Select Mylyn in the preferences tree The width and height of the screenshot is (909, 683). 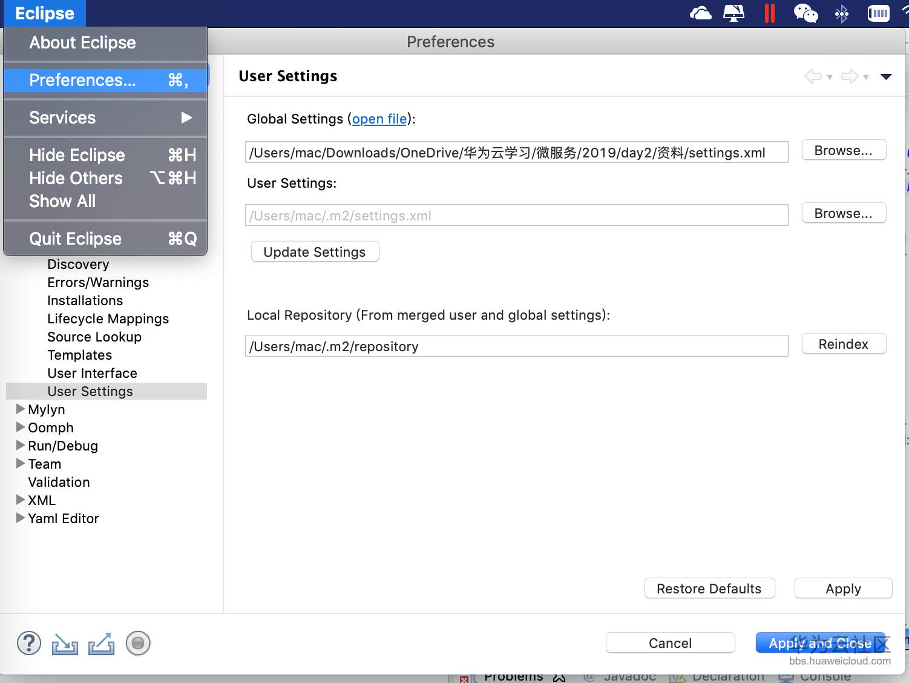(x=46, y=409)
